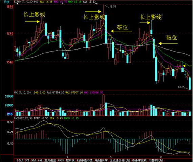Image resolution: width=193 pixels, height=162 pixels.
Task: Click the X10 volume scale label
Action: [9, 114]
